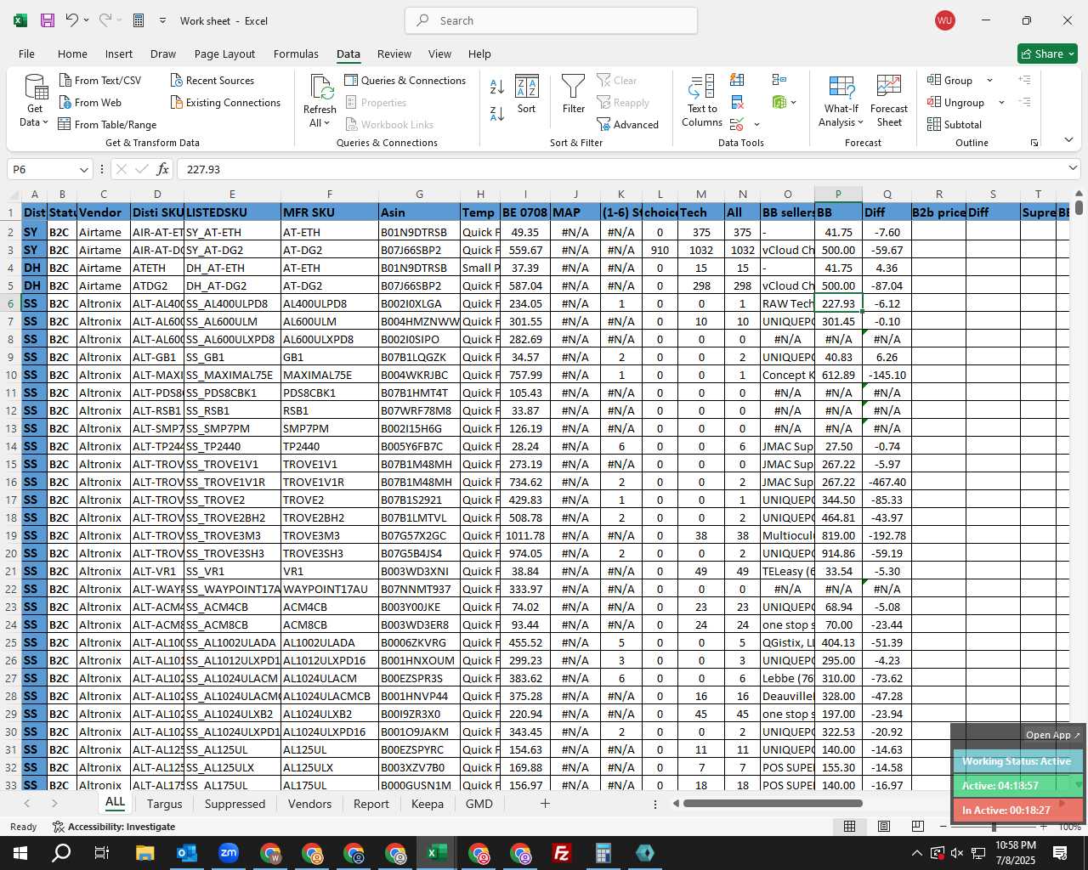Click the horizontal scrollbar thumb

(773, 803)
